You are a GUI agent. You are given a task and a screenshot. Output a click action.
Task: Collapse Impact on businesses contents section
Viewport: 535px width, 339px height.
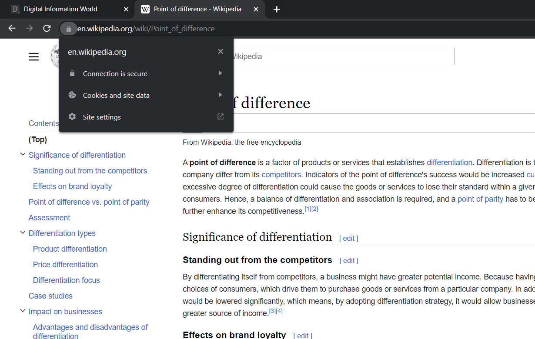[23, 311]
